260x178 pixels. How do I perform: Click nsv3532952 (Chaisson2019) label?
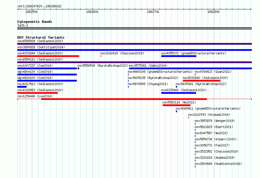216,151
